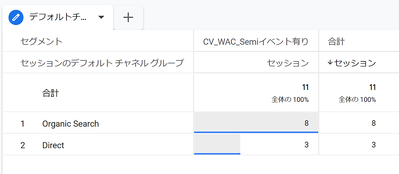
Task: Open the tab dropdown arrow menu
Action: coord(101,17)
